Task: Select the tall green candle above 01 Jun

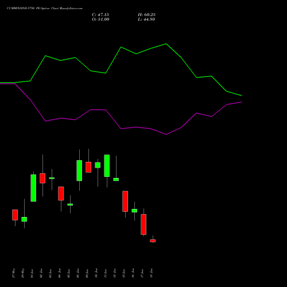Action: [33, 188]
